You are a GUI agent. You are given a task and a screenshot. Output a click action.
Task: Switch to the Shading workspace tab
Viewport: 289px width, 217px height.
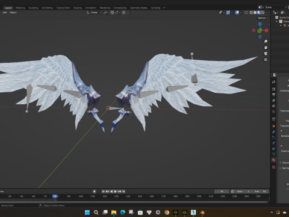(78, 8)
